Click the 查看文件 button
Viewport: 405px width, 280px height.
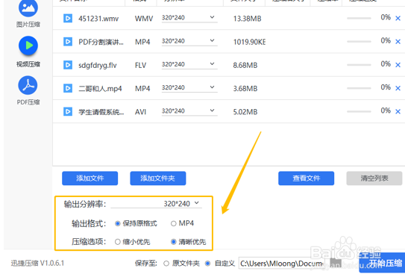(x=306, y=178)
